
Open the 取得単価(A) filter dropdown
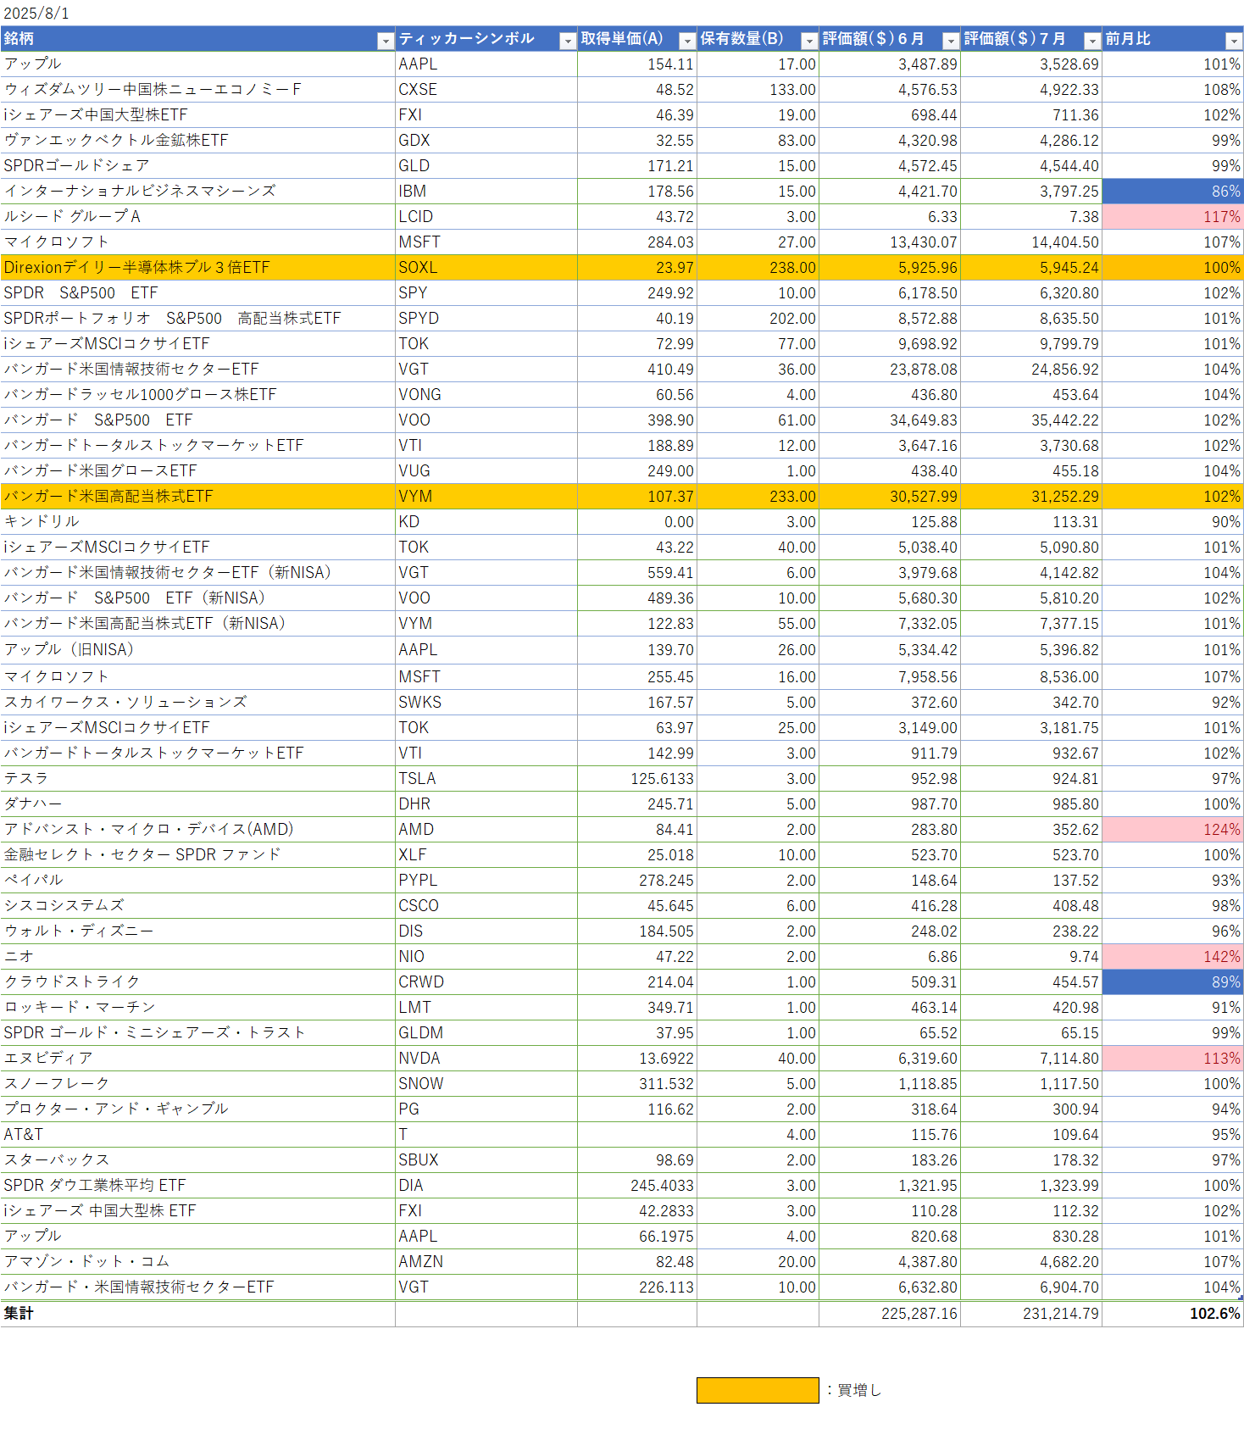(x=687, y=41)
